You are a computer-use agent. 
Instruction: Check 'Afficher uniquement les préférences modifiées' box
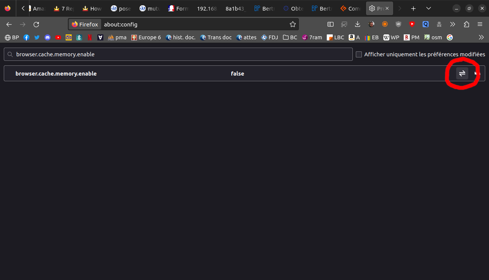point(359,54)
